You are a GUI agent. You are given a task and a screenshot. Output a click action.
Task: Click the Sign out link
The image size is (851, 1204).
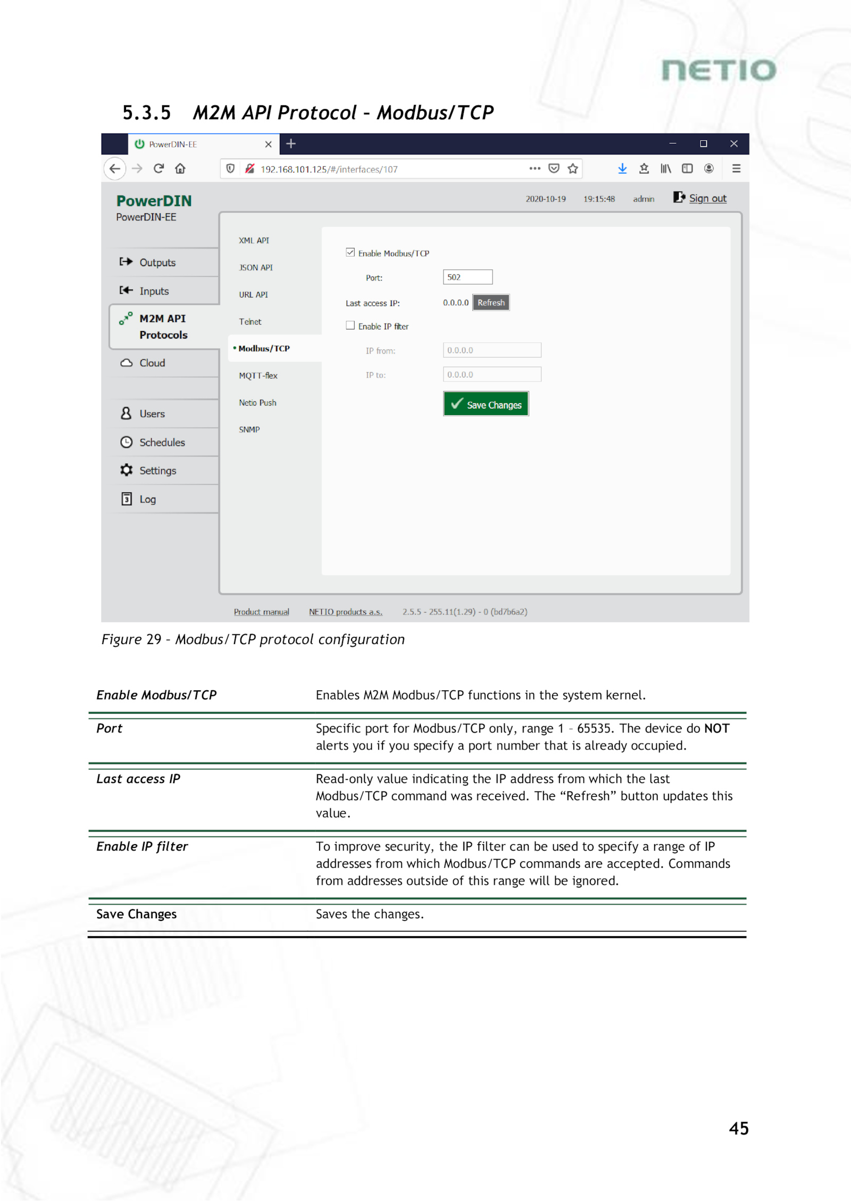coord(707,199)
